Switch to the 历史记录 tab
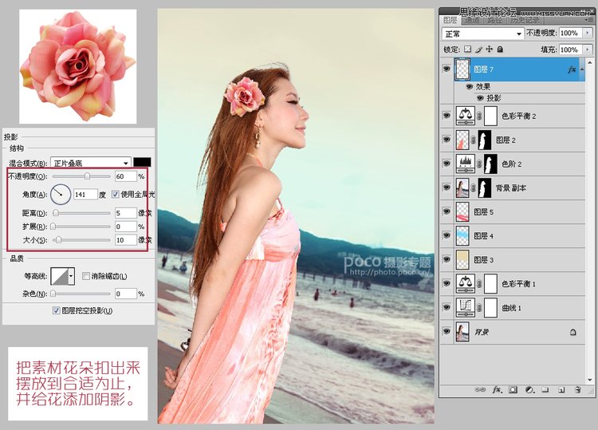 [x=525, y=20]
